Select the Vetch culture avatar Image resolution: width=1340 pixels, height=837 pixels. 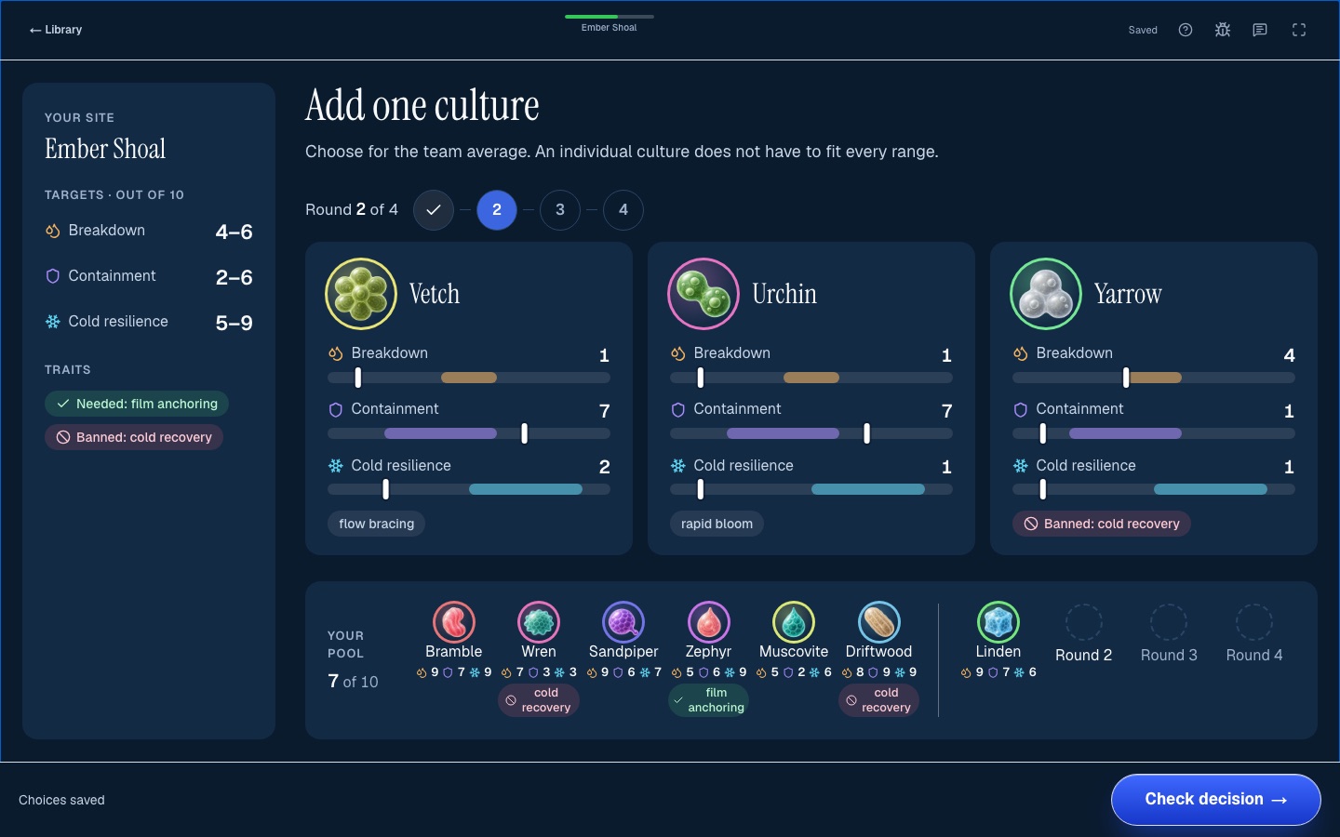[x=361, y=294]
